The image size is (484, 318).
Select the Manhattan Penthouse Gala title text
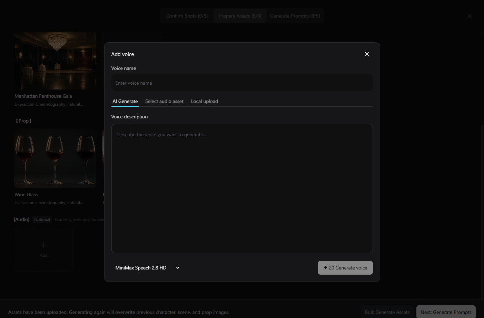point(43,96)
